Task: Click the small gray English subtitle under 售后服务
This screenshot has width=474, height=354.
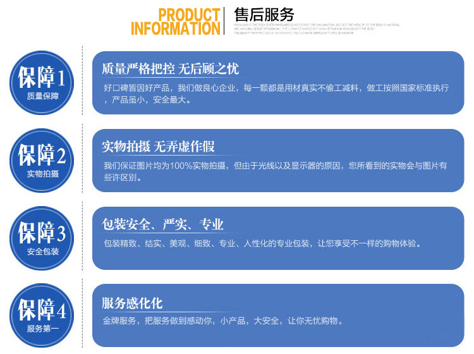Action: pos(317,28)
